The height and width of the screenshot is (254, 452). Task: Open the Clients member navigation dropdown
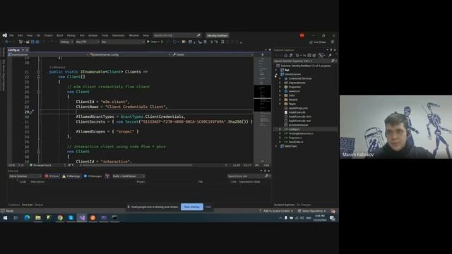(x=213, y=54)
